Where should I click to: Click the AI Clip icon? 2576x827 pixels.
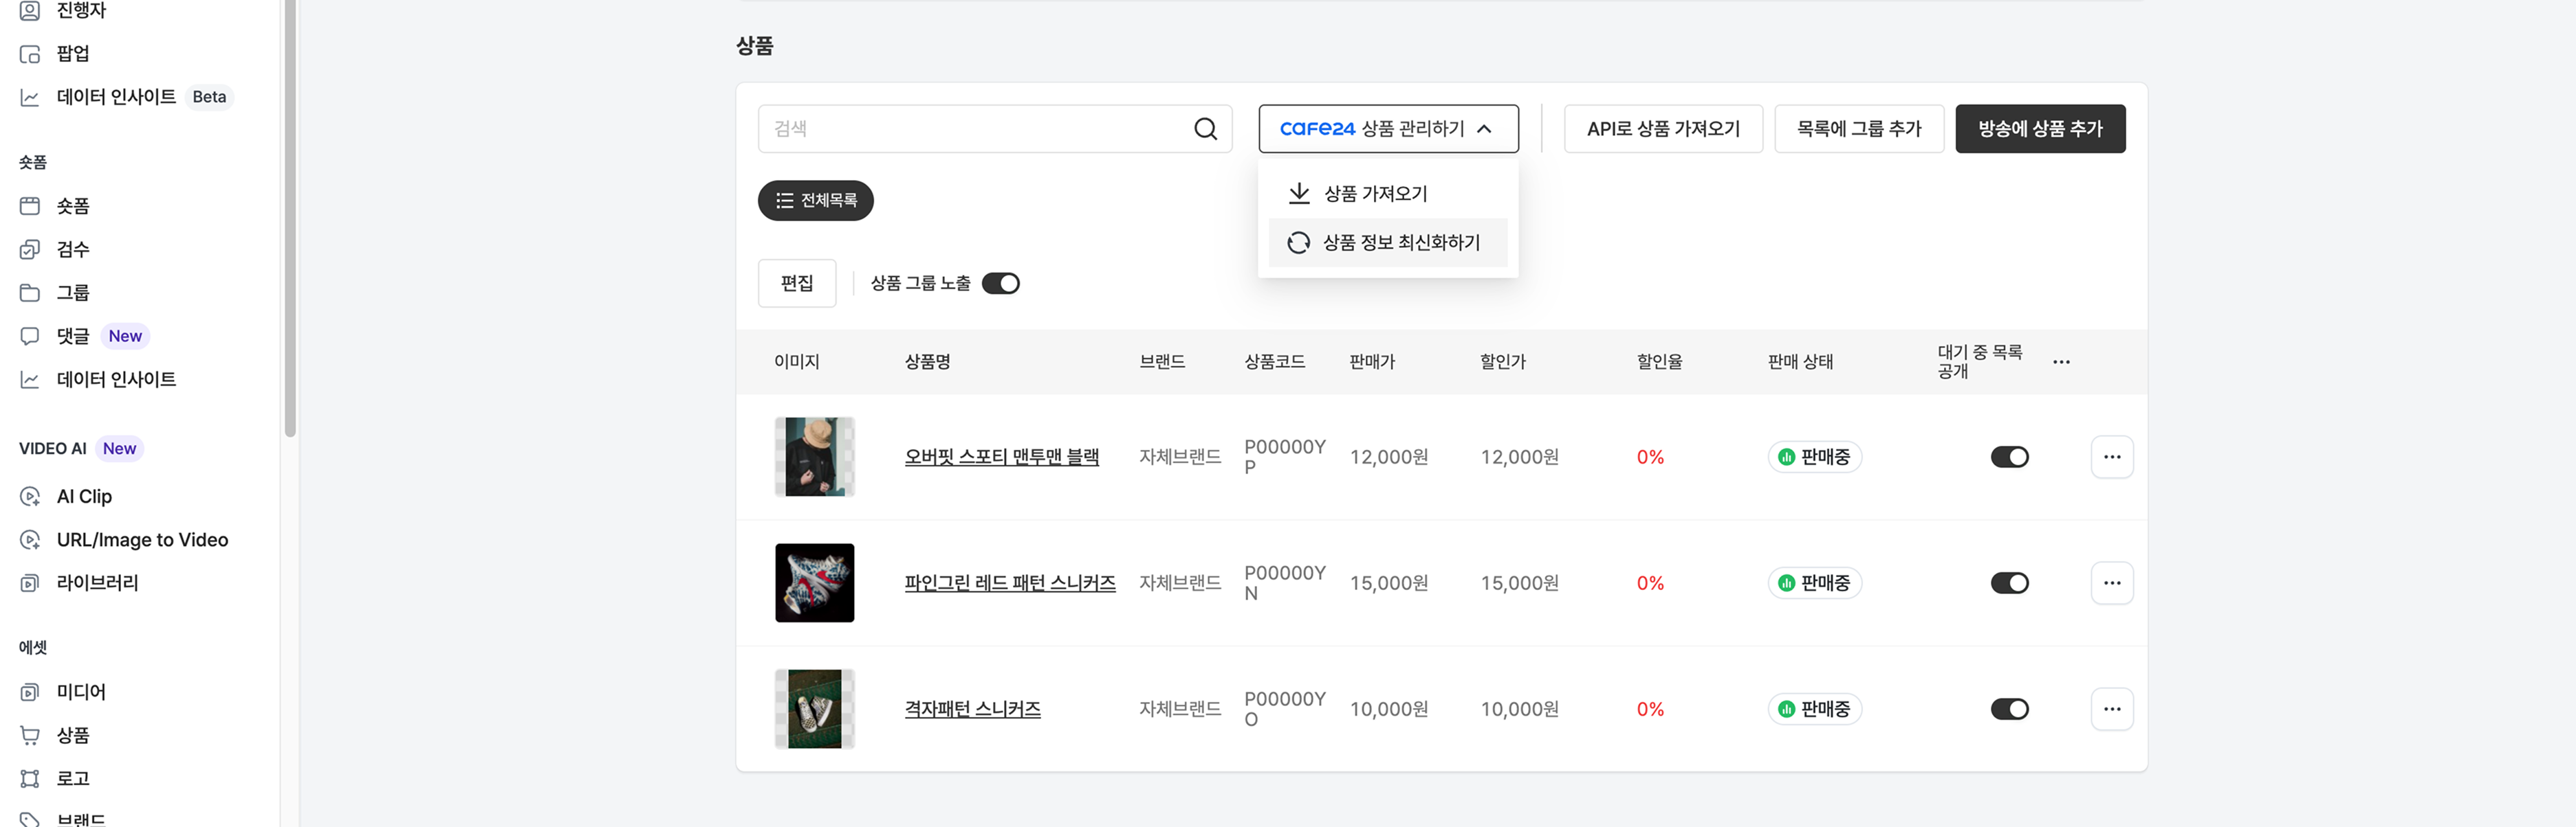[30, 497]
